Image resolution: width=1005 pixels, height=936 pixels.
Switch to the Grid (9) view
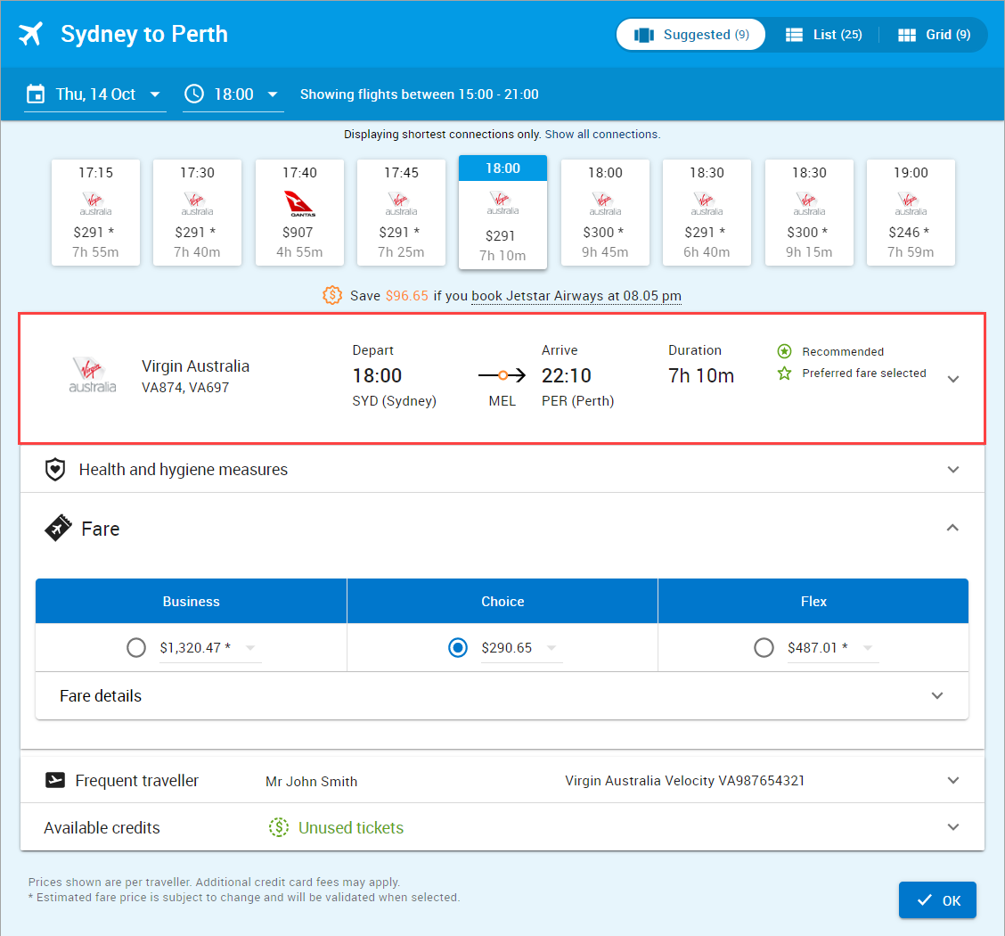point(934,35)
